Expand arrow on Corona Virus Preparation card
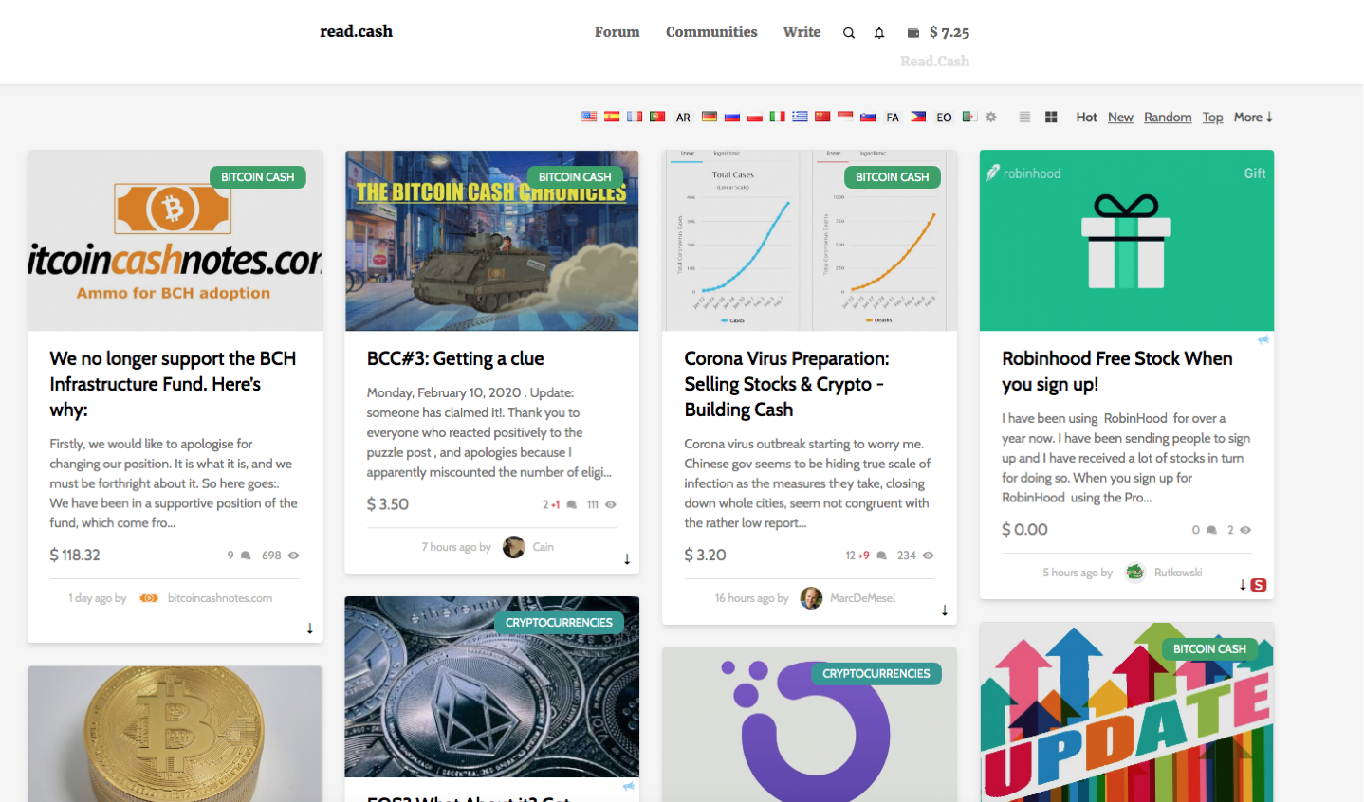This screenshot has width=1364, height=802. coord(945,611)
